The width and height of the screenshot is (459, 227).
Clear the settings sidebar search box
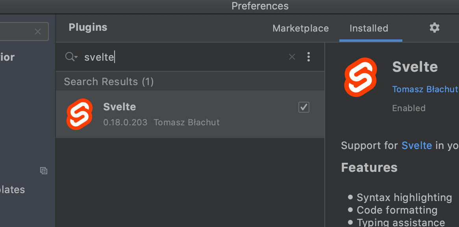[x=38, y=32]
